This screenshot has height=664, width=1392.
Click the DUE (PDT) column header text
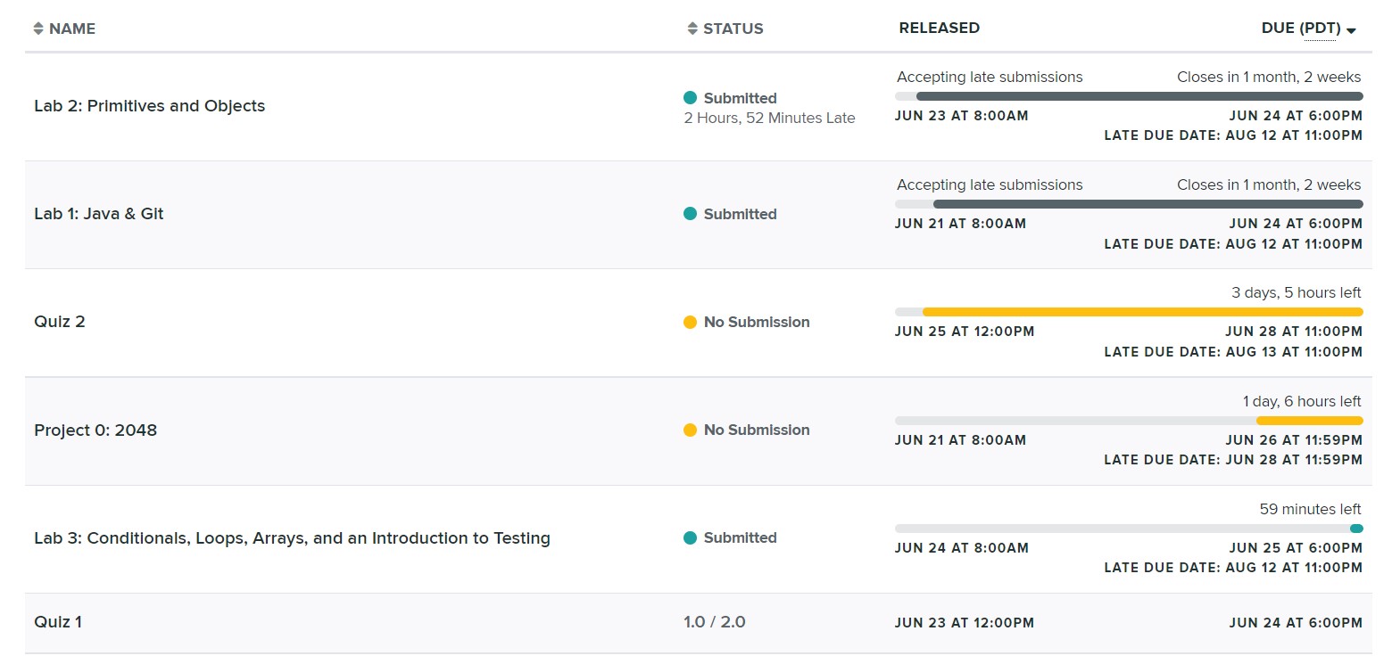point(1301,29)
